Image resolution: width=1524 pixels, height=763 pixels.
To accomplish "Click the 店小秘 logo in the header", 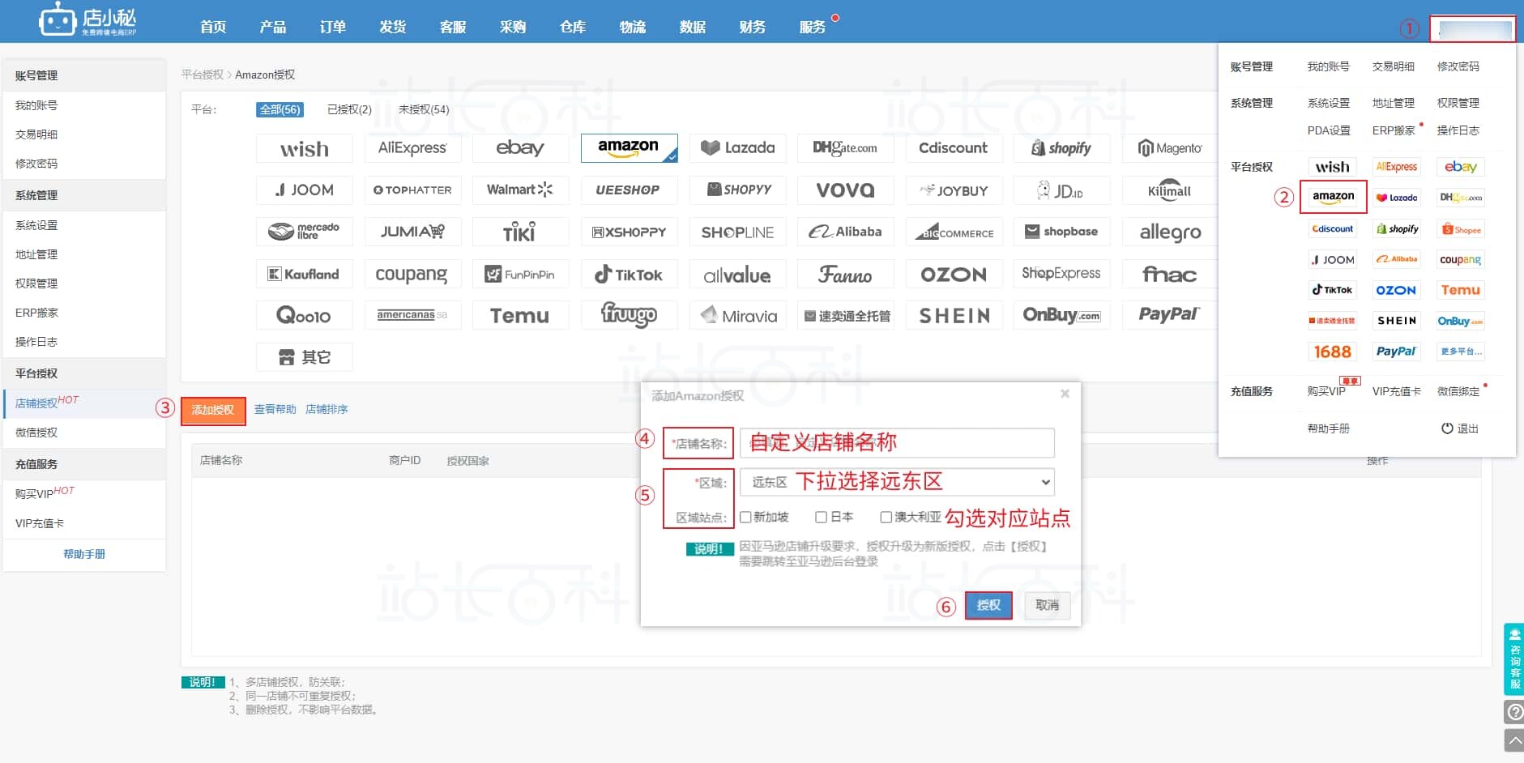I will point(88,19).
